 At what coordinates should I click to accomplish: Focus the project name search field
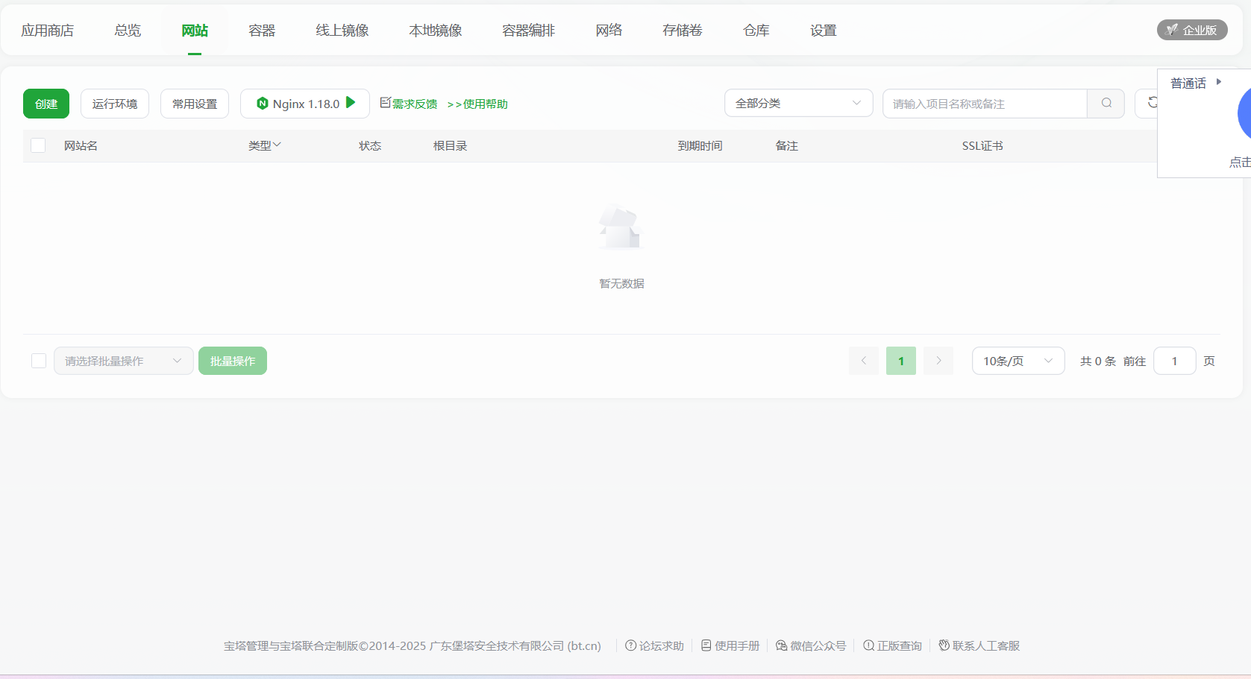pyautogui.click(x=984, y=104)
